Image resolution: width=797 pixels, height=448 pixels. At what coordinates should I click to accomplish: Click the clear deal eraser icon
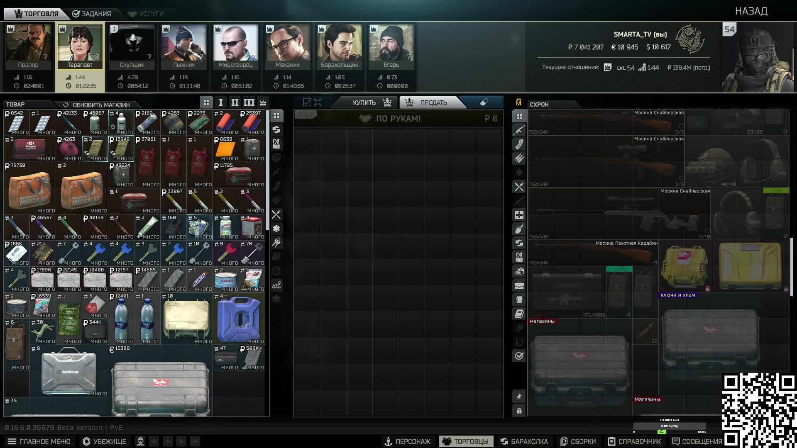click(484, 102)
